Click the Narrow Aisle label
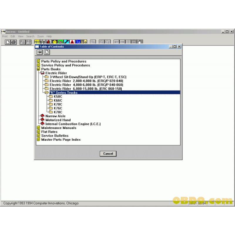 (x=56, y=116)
